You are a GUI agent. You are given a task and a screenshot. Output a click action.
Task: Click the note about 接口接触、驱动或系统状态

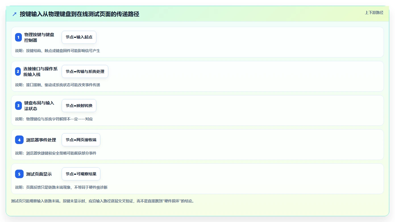[57, 85]
